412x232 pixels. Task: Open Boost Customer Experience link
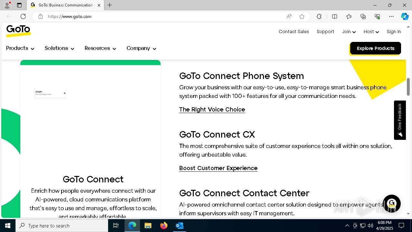click(x=218, y=168)
